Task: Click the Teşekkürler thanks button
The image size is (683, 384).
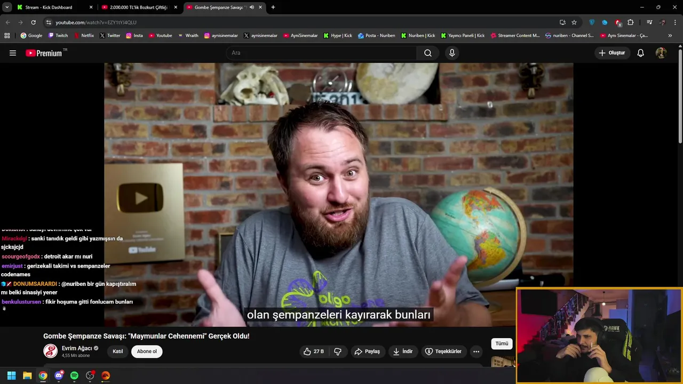Action: pos(443,351)
